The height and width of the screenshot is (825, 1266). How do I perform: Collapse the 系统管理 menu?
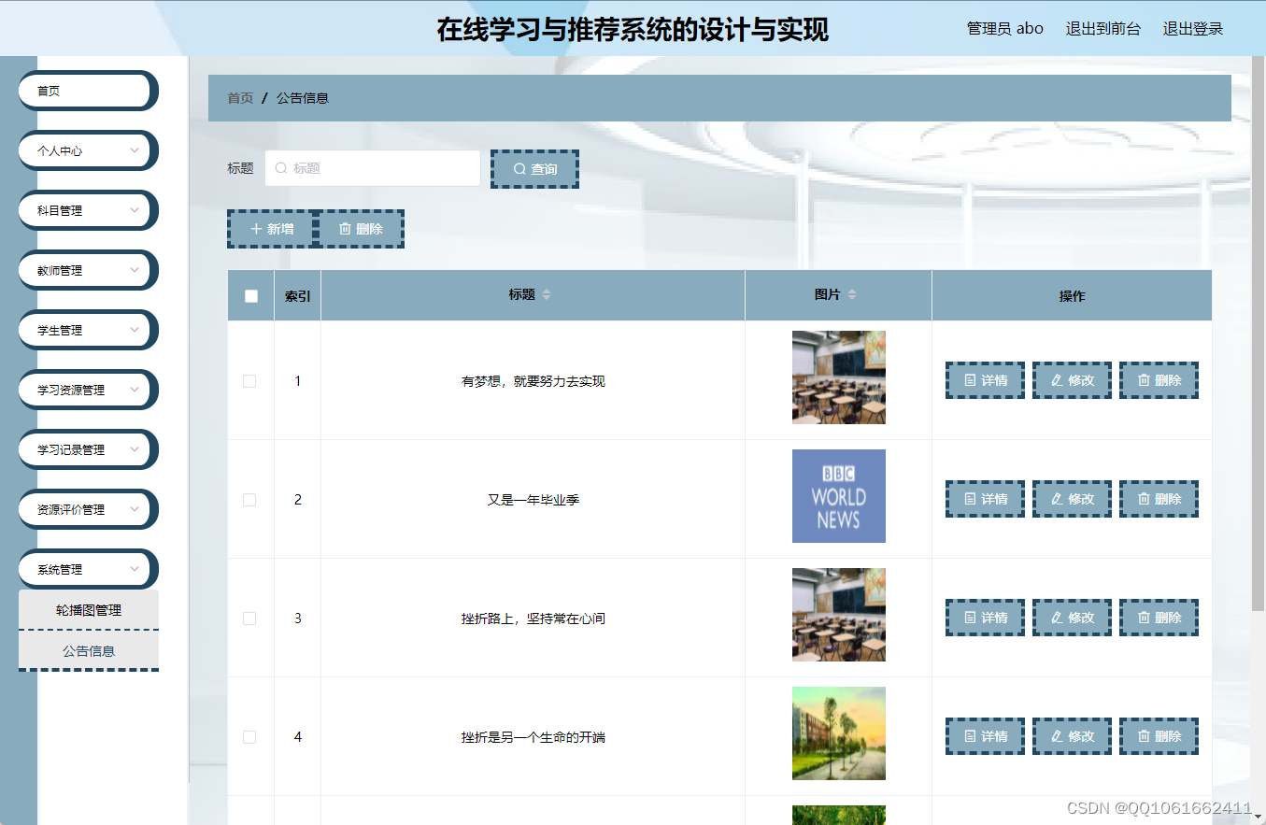[87, 569]
